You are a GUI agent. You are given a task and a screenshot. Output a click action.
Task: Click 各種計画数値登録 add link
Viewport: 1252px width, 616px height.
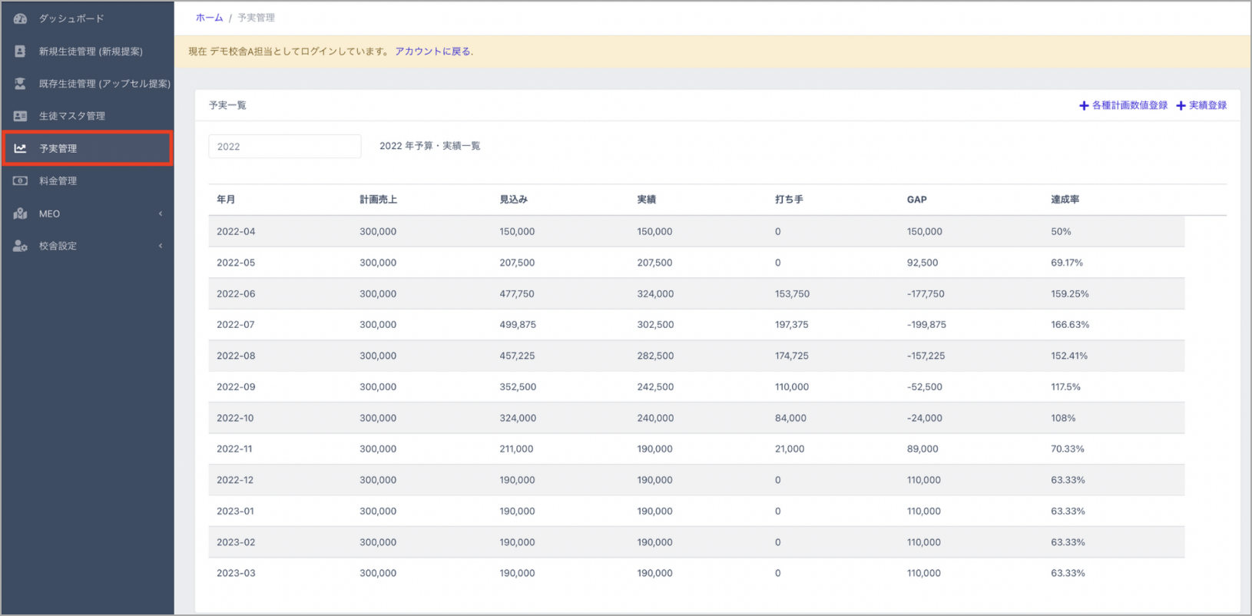(1123, 105)
